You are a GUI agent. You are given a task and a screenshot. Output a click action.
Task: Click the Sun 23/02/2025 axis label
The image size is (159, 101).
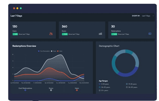(x=61, y=83)
